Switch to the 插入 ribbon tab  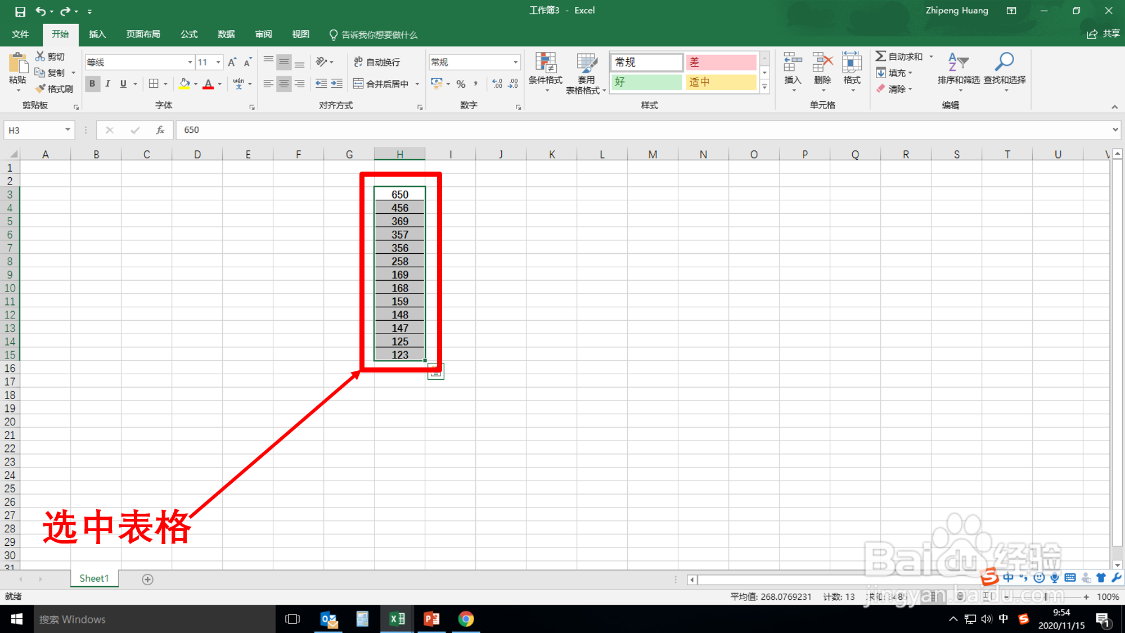point(97,34)
